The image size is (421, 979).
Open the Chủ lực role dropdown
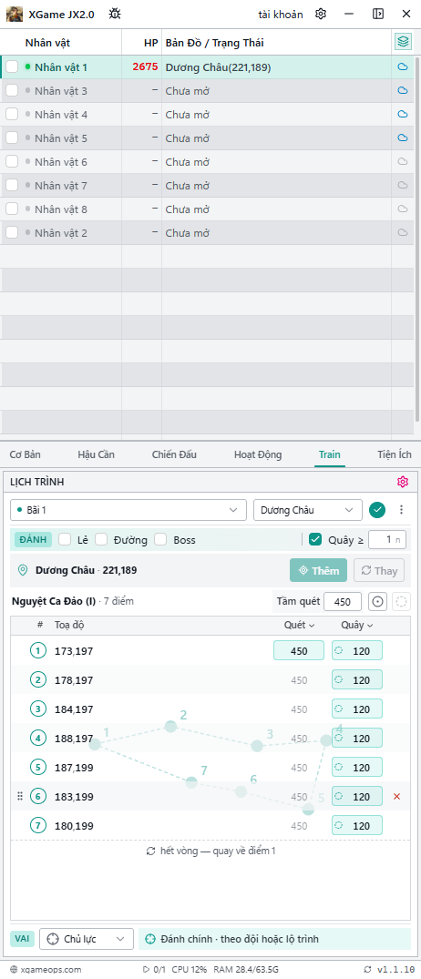tap(87, 939)
